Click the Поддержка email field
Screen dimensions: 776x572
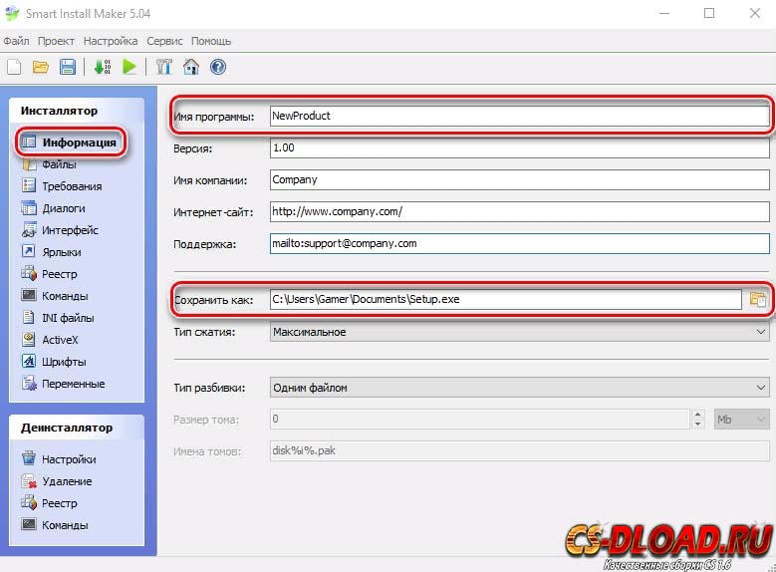[520, 244]
